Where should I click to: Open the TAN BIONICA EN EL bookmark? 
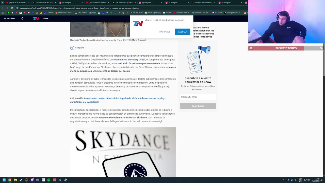(x=182, y=13)
